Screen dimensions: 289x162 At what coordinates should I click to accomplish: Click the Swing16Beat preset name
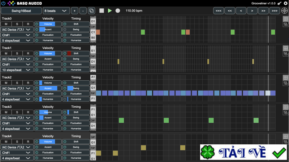tap(21, 11)
